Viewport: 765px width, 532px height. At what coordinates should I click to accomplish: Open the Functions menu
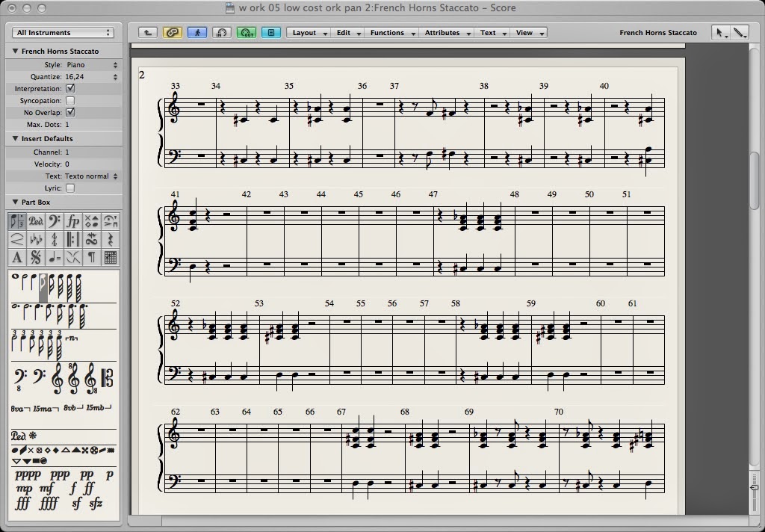point(391,33)
